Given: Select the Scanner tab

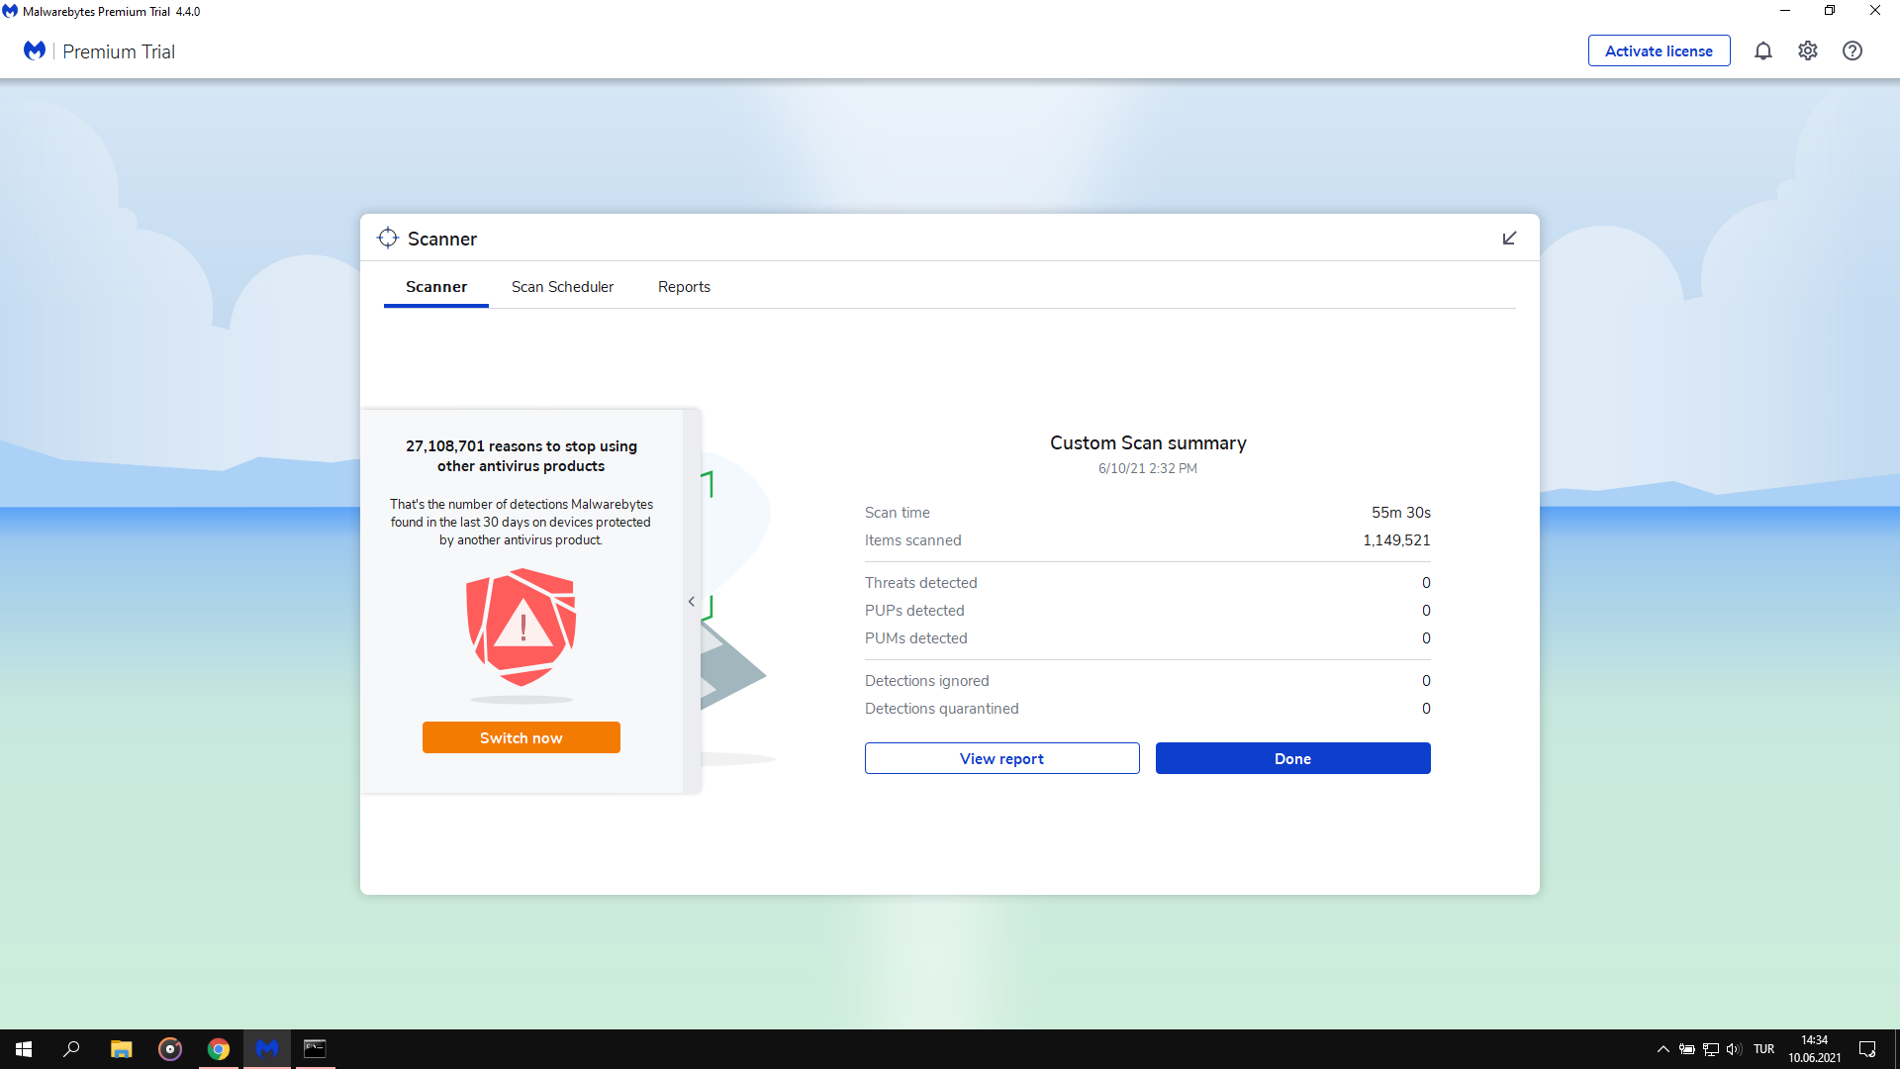Looking at the screenshot, I should click(x=436, y=287).
